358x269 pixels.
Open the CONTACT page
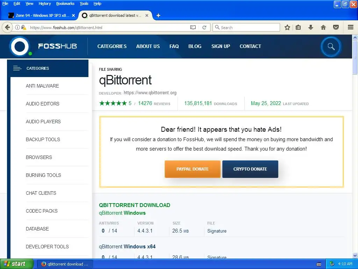coord(250,46)
